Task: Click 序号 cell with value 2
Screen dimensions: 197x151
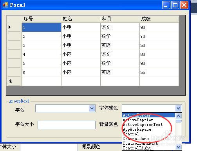Action: tap(42, 36)
